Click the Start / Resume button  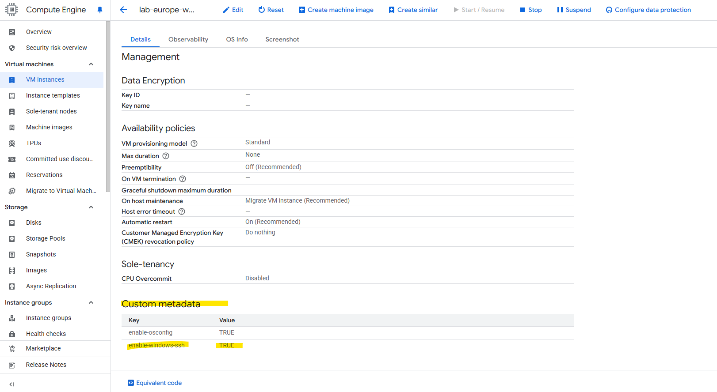479,10
